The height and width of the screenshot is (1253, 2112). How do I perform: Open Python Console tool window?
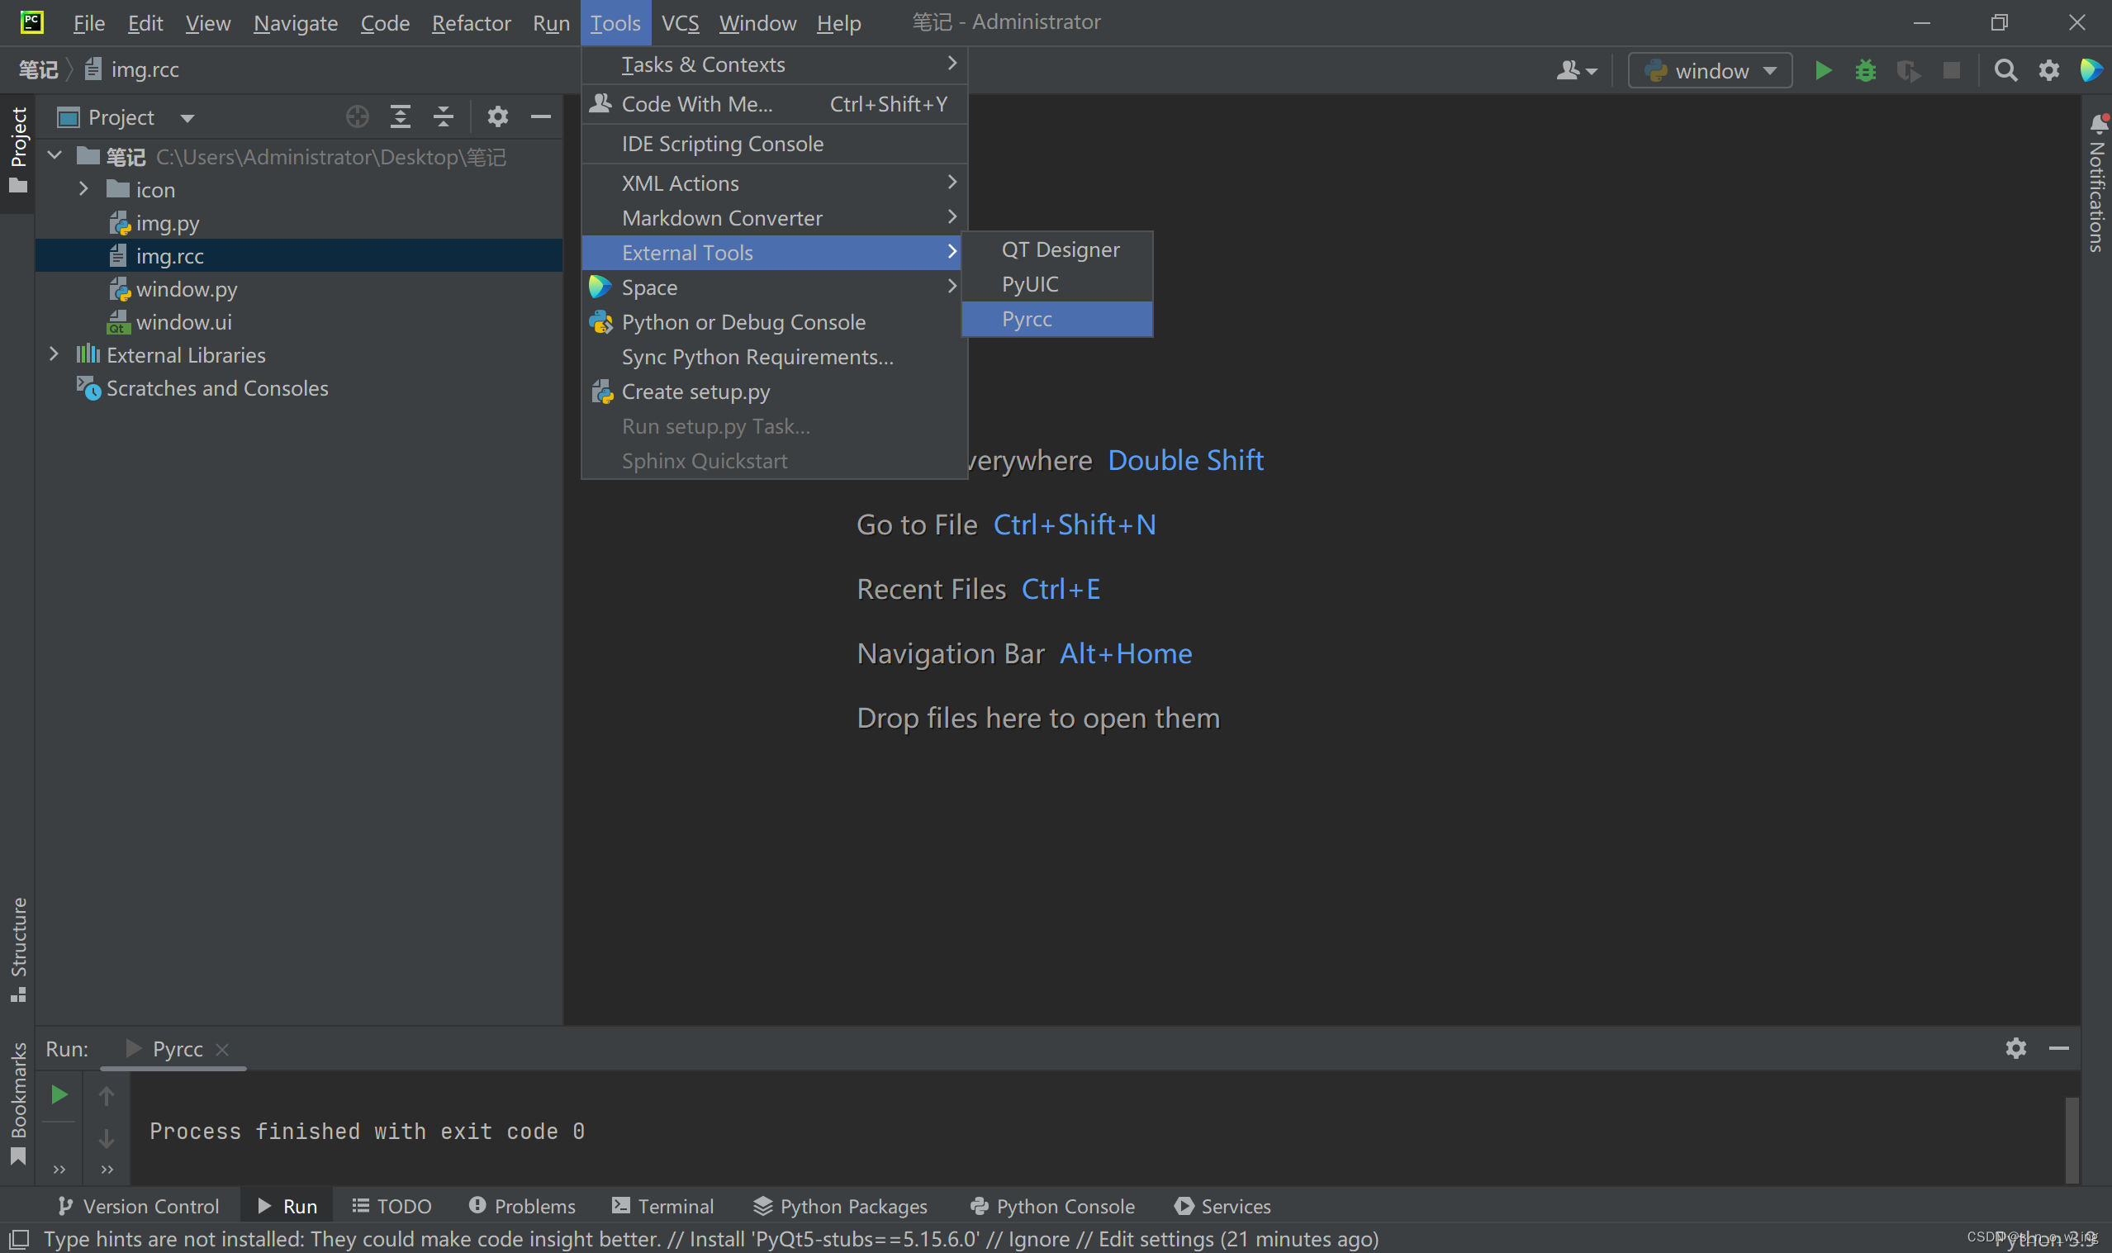point(1051,1205)
